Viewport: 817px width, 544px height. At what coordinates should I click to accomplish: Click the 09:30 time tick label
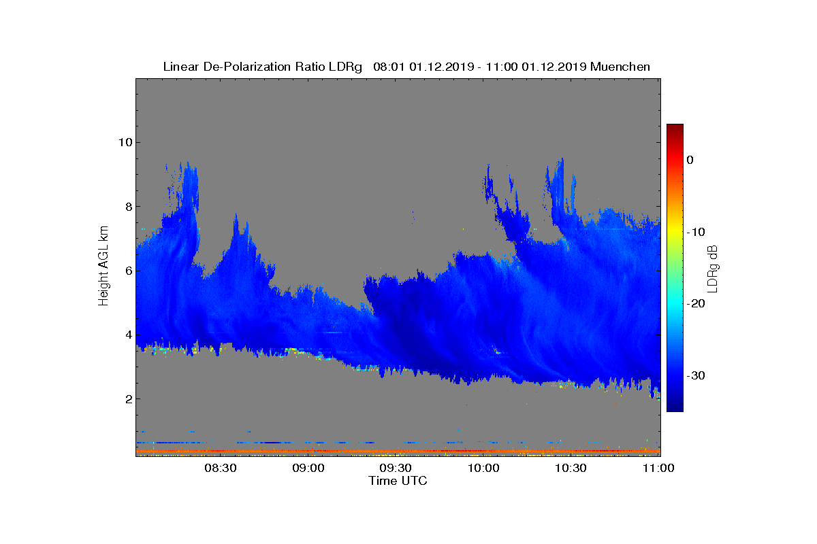[396, 468]
